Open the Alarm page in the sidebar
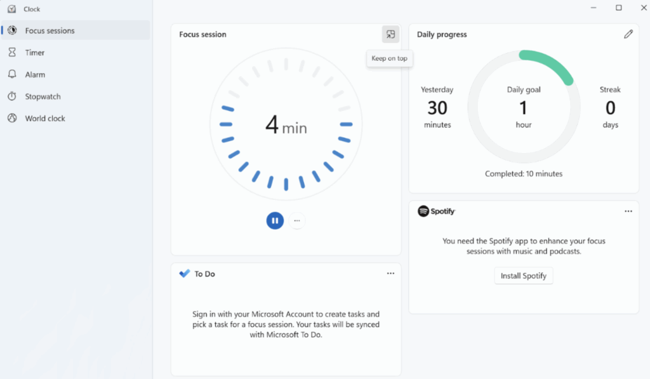 [35, 74]
